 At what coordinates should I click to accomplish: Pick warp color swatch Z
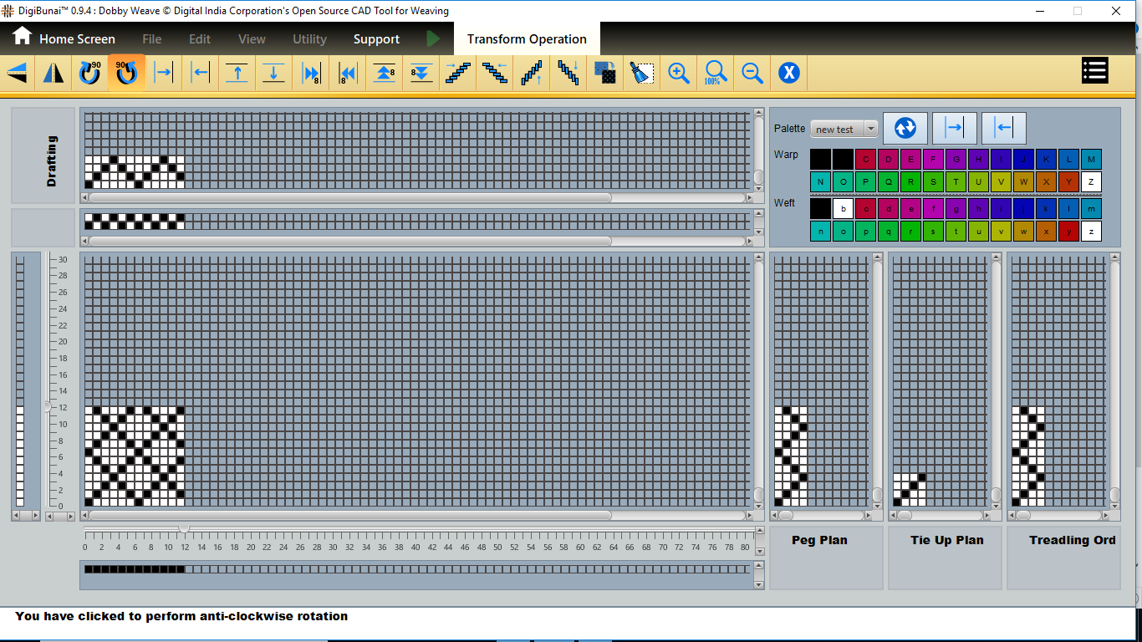[x=1091, y=181]
